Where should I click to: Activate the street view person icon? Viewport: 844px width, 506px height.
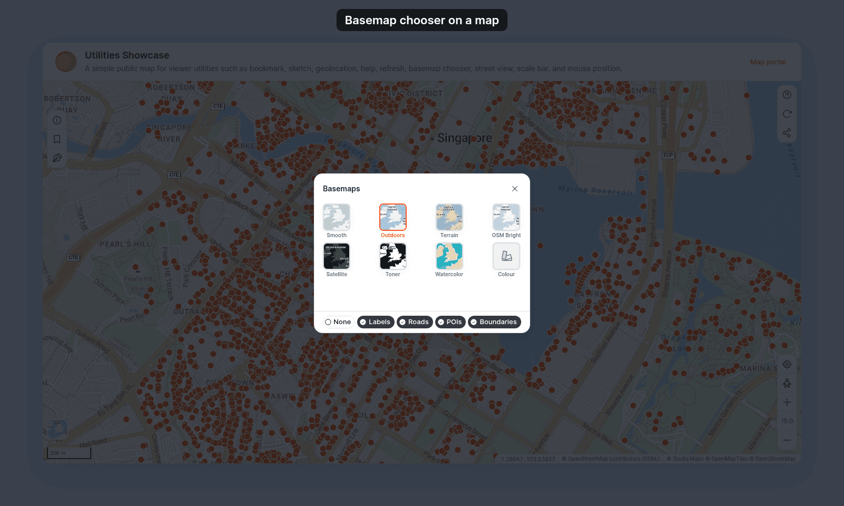coord(787,383)
